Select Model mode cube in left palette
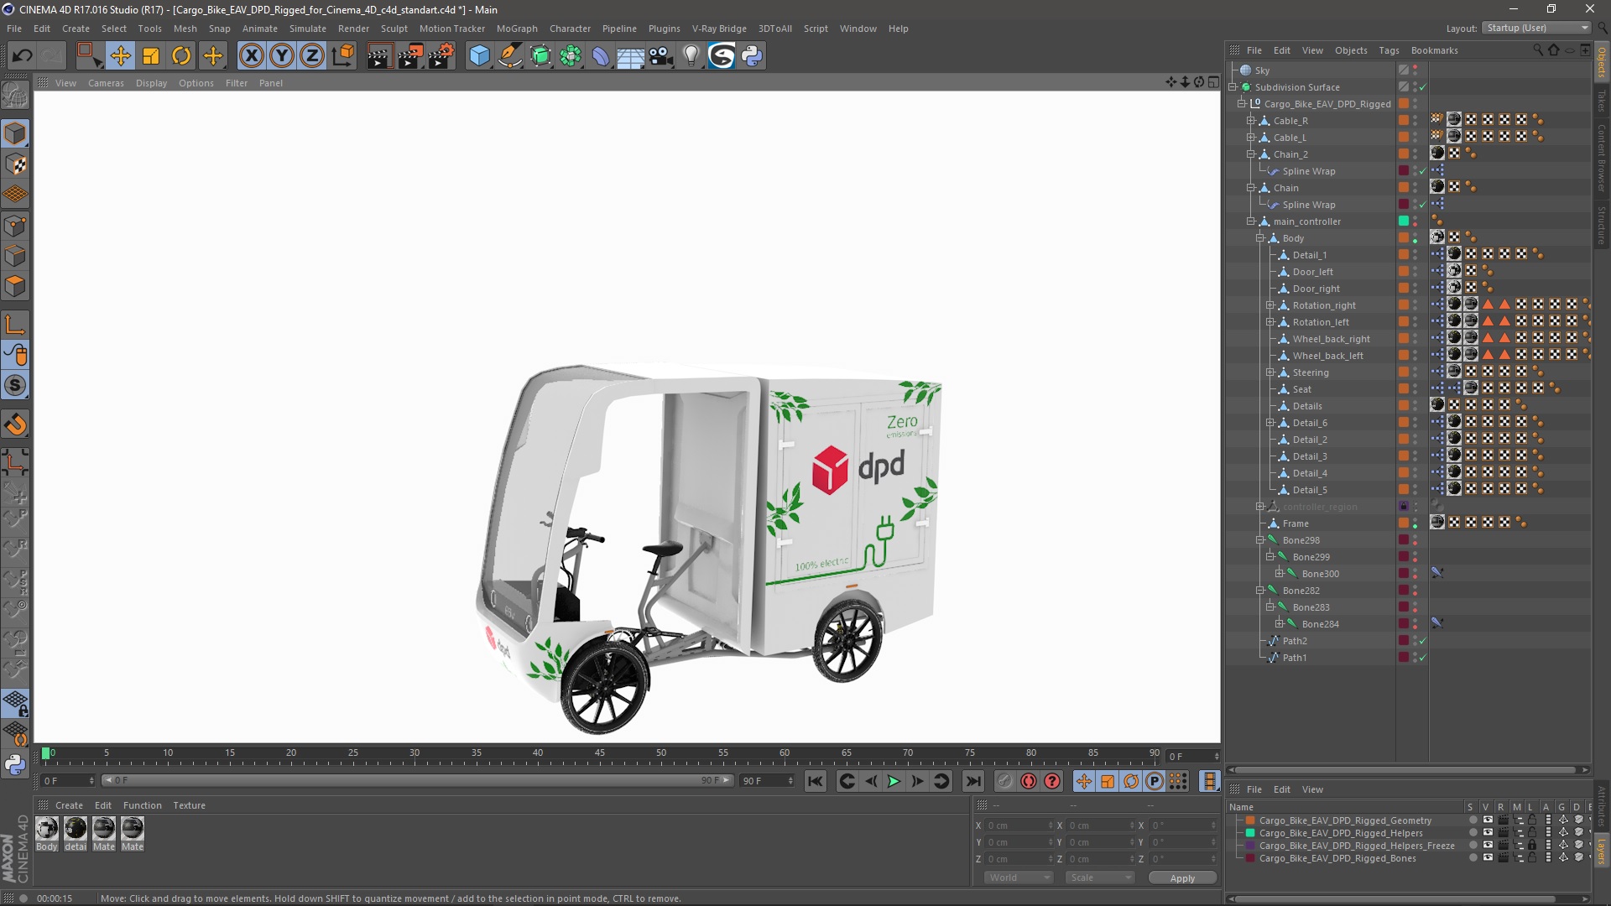1611x906 pixels. (15, 133)
